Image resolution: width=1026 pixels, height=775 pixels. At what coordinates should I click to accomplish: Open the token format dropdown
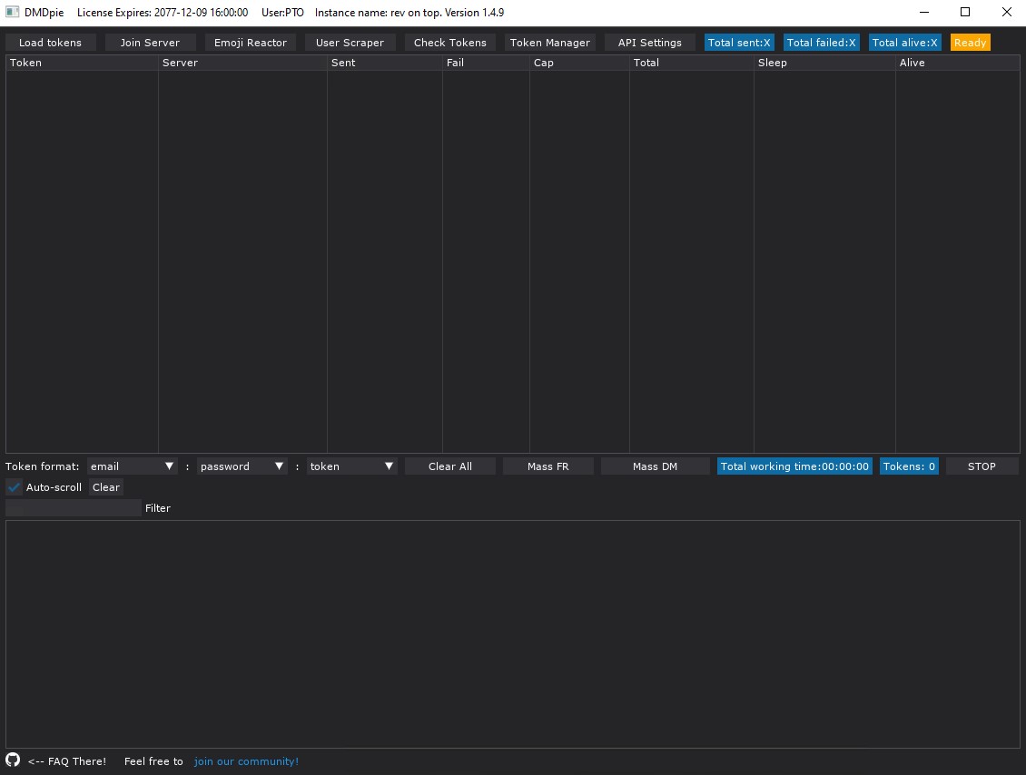(x=352, y=466)
